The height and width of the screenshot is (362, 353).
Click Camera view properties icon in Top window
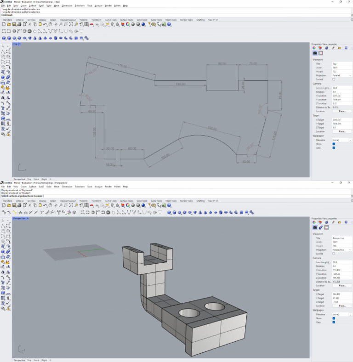coord(315,53)
